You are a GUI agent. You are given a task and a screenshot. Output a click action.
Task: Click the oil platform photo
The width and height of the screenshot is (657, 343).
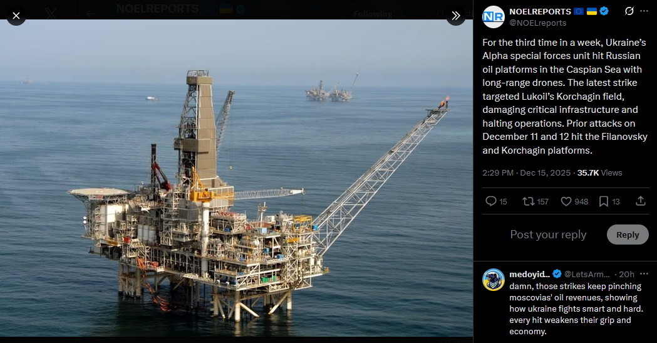(236, 178)
